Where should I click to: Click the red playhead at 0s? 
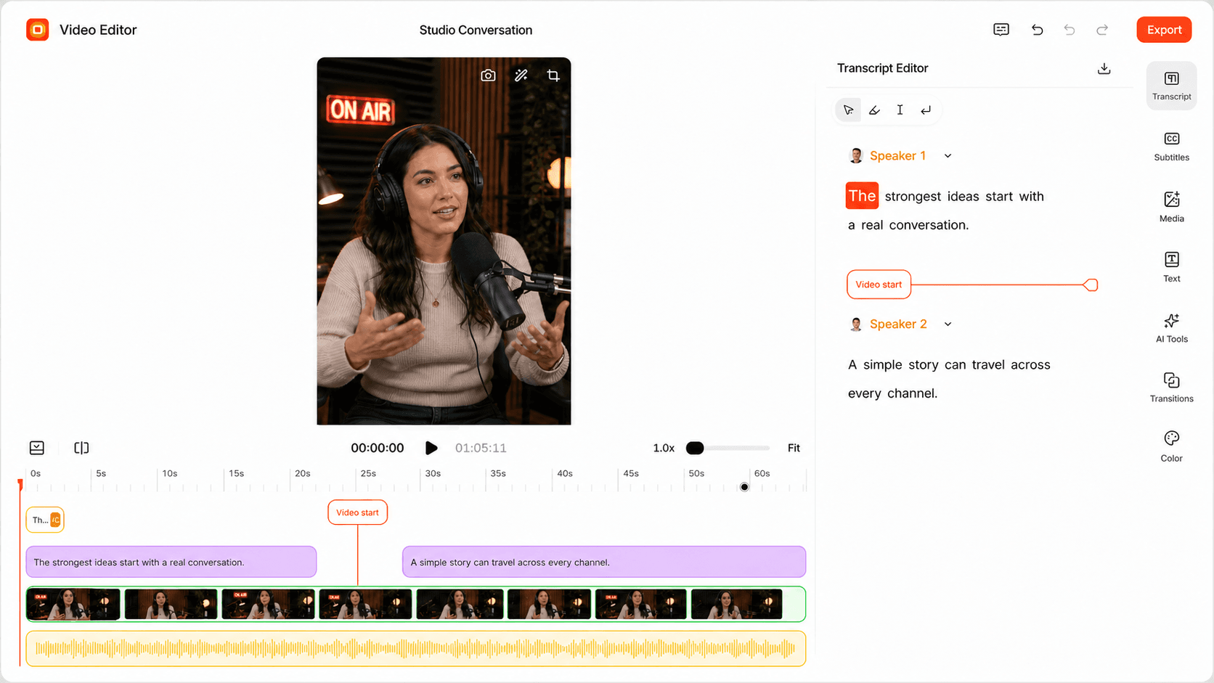pyautogui.click(x=20, y=483)
